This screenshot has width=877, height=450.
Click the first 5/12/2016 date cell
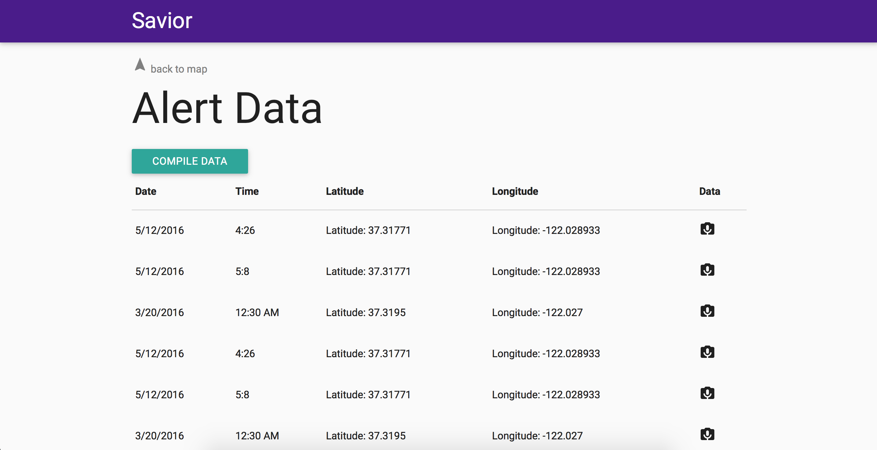click(160, 230)
